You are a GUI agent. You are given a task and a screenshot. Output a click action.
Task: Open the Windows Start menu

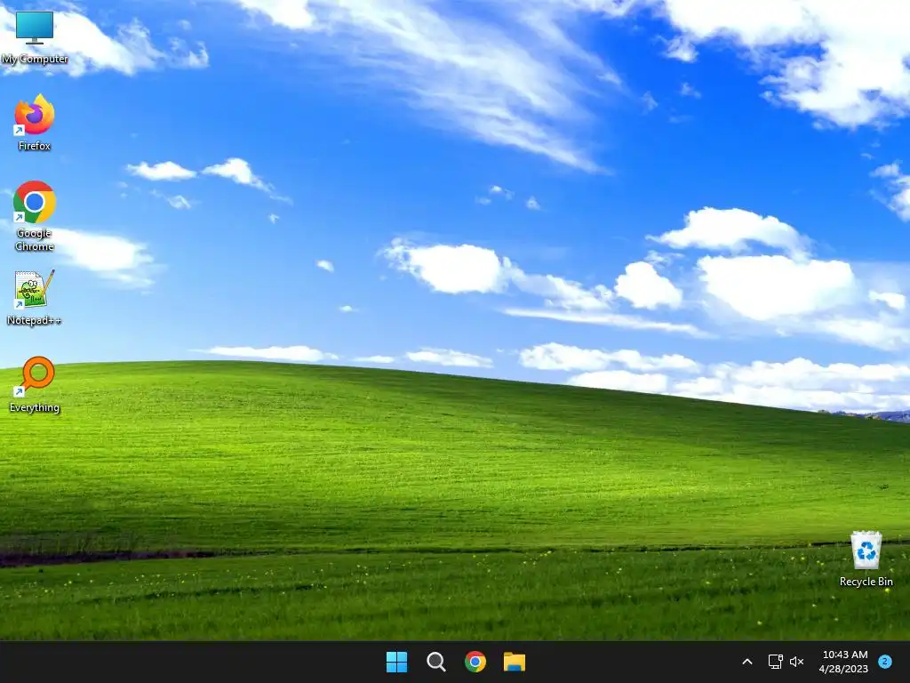click(397, 662)
